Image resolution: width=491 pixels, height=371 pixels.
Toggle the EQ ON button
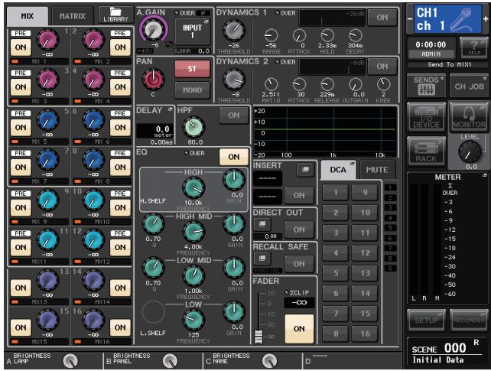tap(234, 157)
